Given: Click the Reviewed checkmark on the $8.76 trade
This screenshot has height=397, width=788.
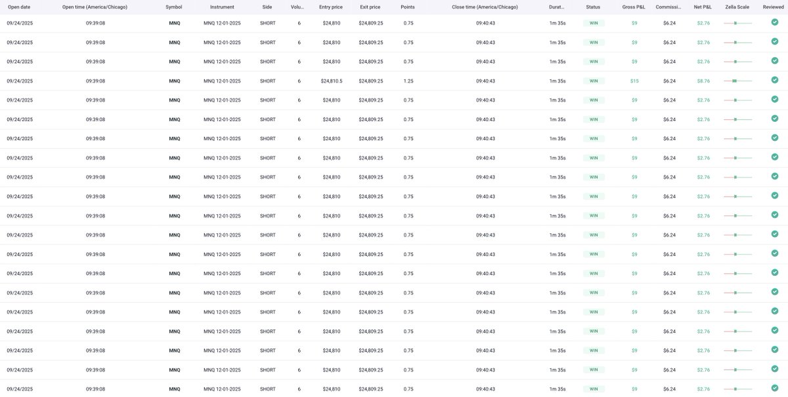Looking at the screenshot, I should pos(775,80).
